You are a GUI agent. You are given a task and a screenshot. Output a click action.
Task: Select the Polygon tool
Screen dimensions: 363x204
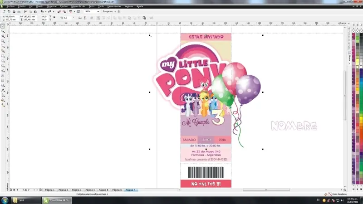click(3, 66)
